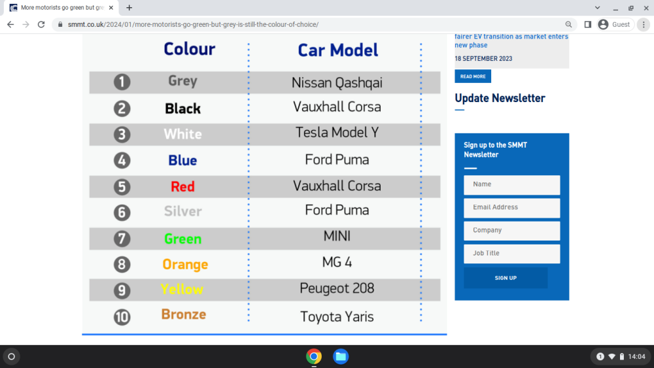The height and width of the screenshot is (368, 654).
Task: Open Chrome from the shelf
Action: pos(314,356)
